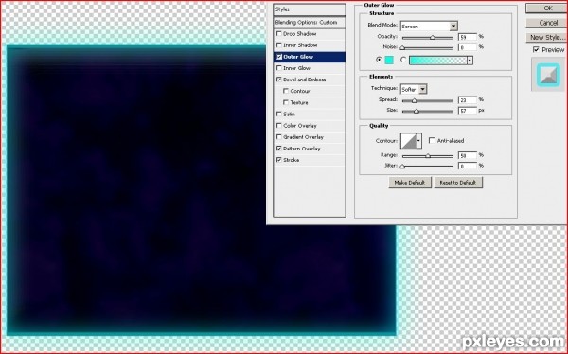Click the OK button
Viewport: 568px width, 354px height.
tap(547, 8)
